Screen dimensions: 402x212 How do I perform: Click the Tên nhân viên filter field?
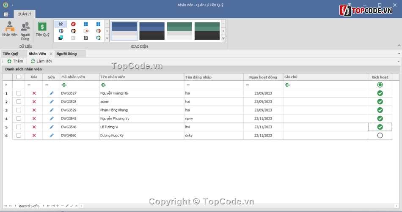pos(141,85)
